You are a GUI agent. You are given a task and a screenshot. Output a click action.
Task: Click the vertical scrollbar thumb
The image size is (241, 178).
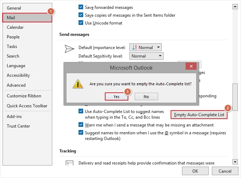pyautogui.click(x=235, y=97)
